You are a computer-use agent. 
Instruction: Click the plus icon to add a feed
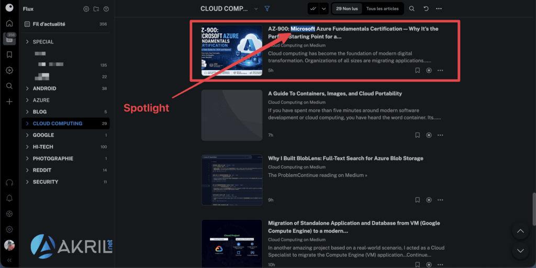[9, 102]
